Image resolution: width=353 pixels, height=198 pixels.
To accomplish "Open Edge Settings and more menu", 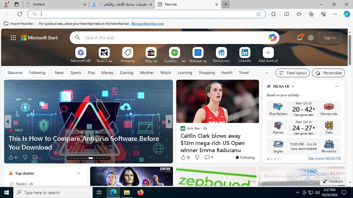I will tap(335, 14).
